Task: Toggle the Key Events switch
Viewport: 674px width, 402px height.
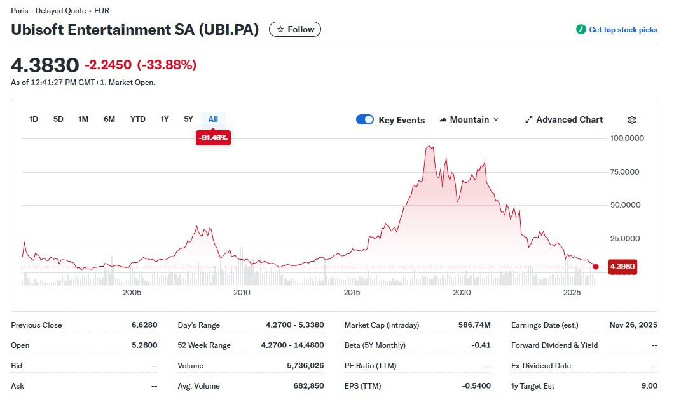Action: point(364,120)
